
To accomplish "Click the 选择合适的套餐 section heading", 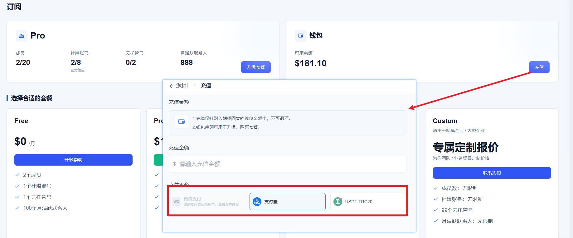I will tap(32, 98).
